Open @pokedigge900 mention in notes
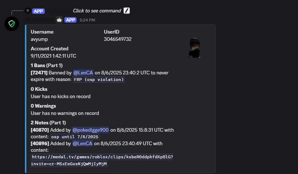Image resolution: width=298 pixels, height=174 pixels. pos(90,130)
